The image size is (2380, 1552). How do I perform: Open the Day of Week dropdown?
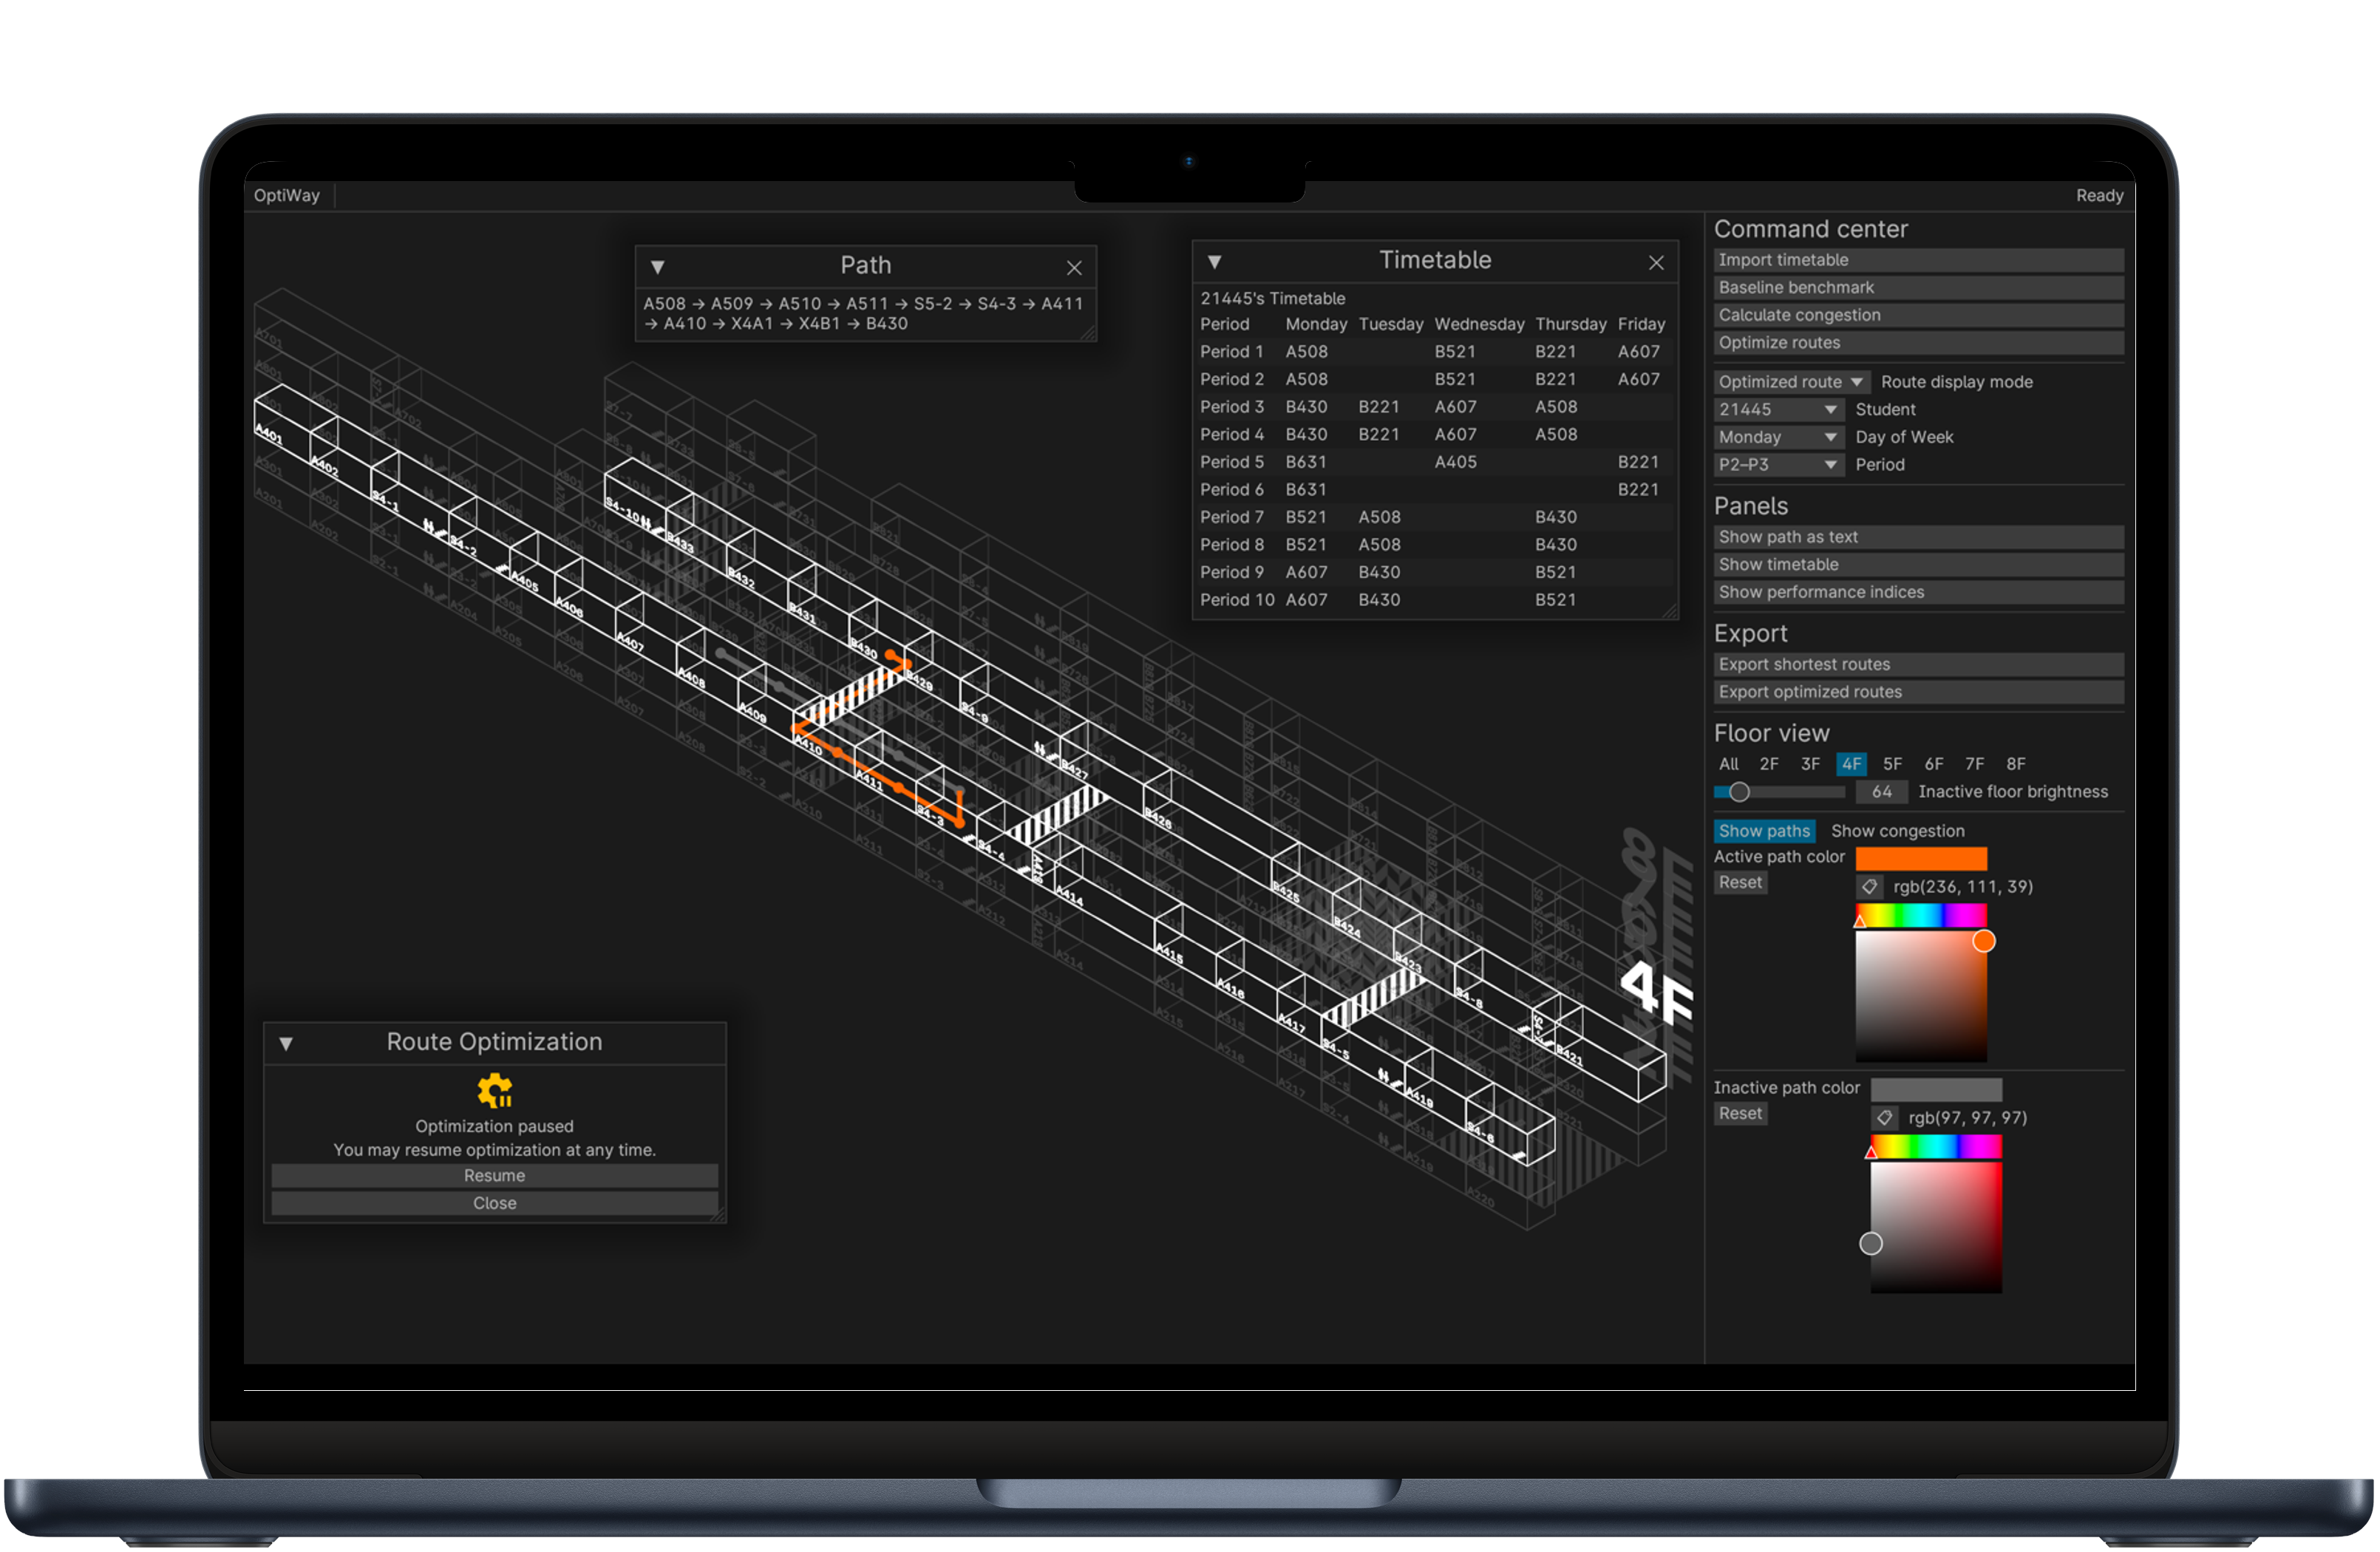(x=1778, y=437)
